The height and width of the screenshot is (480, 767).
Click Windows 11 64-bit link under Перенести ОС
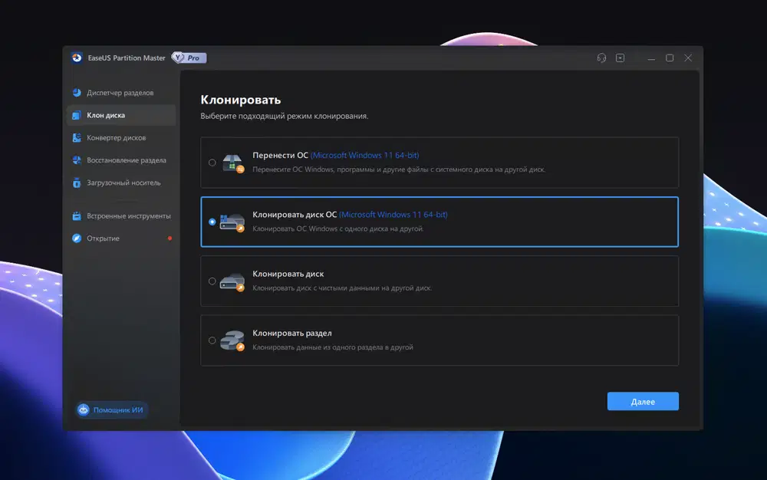coord(365,155)
